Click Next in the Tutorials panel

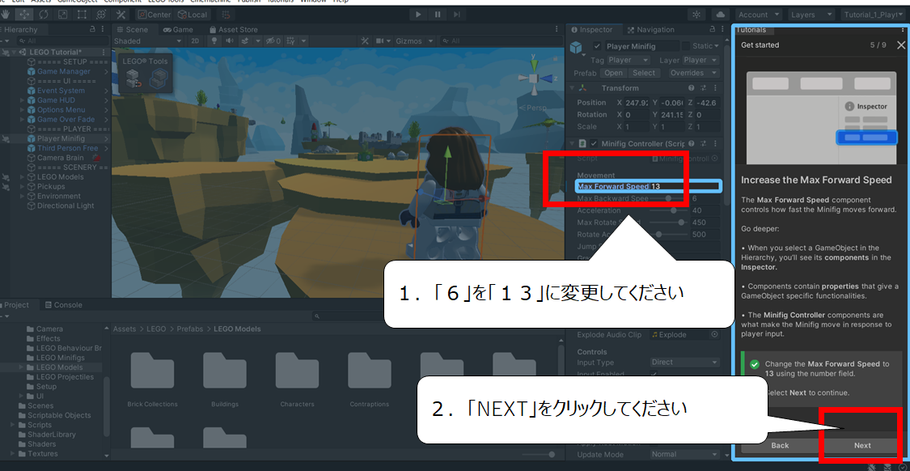click(862, 445)
